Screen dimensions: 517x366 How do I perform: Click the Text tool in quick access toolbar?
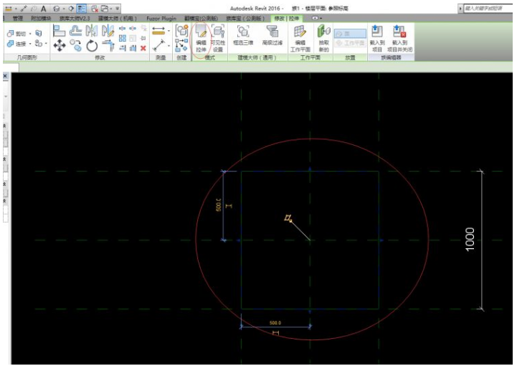pyautogui.click(x=43, y=8)
